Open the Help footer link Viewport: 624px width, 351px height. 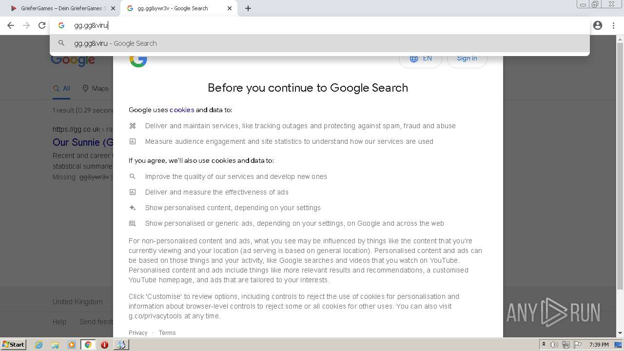[x=59, y=322]
